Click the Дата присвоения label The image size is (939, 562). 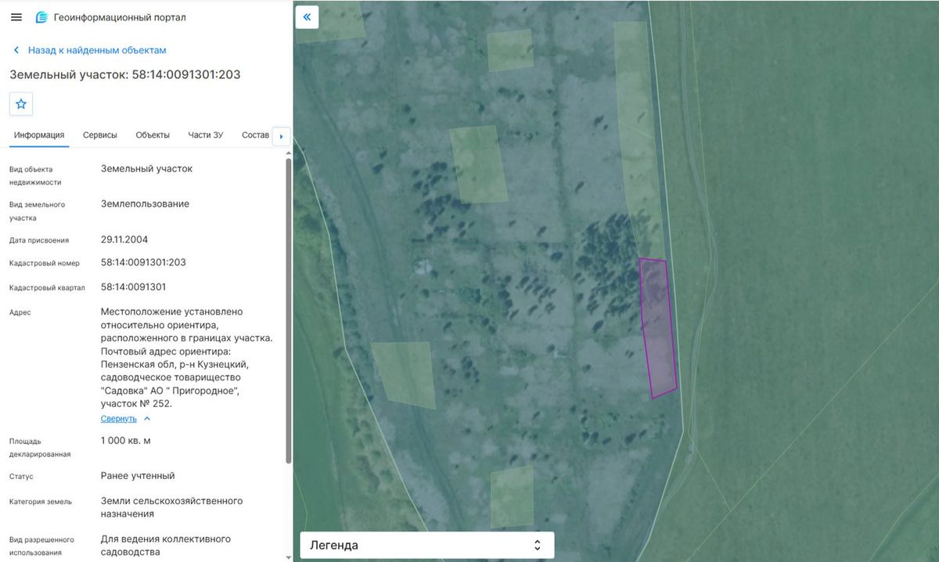click(x=39, y=240)
